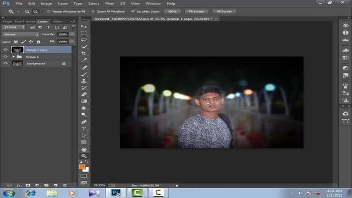Open the background white color swatch
The image size is (352, 198).
tap(87, 170)
